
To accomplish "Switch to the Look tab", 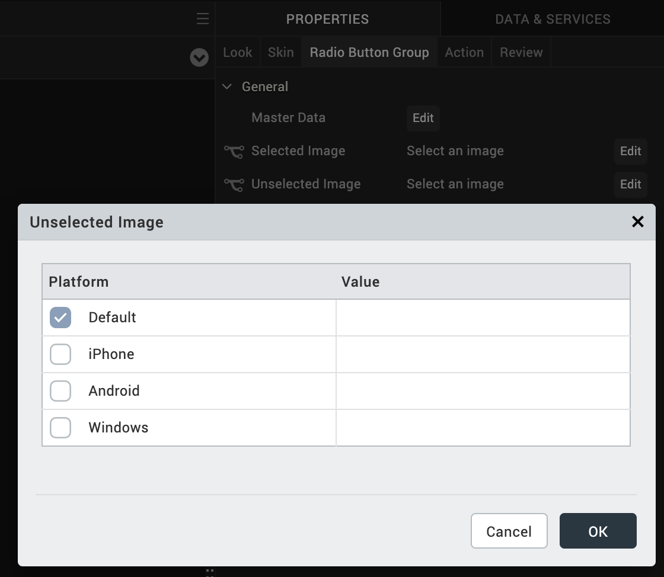I will click(238, 53).
